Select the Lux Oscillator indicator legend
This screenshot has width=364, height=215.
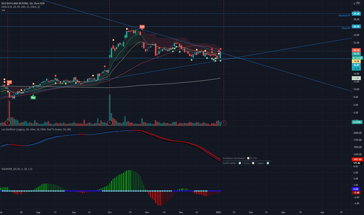pyautogui.click(x=36, y=129)
